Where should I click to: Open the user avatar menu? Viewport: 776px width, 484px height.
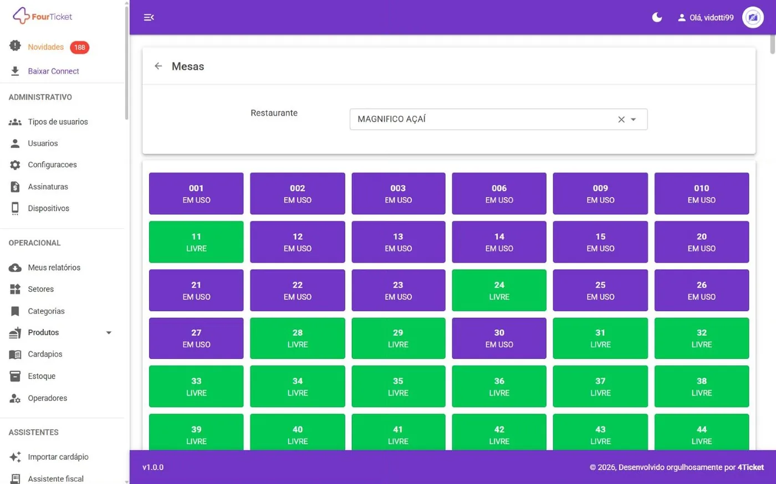753,17
